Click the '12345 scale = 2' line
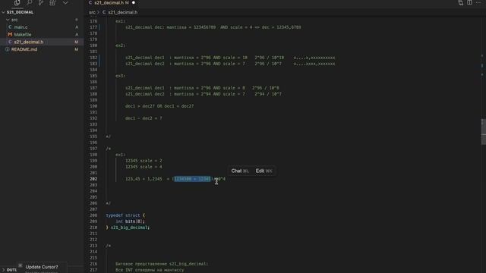486x273 pixels. (x=144, y=161)
